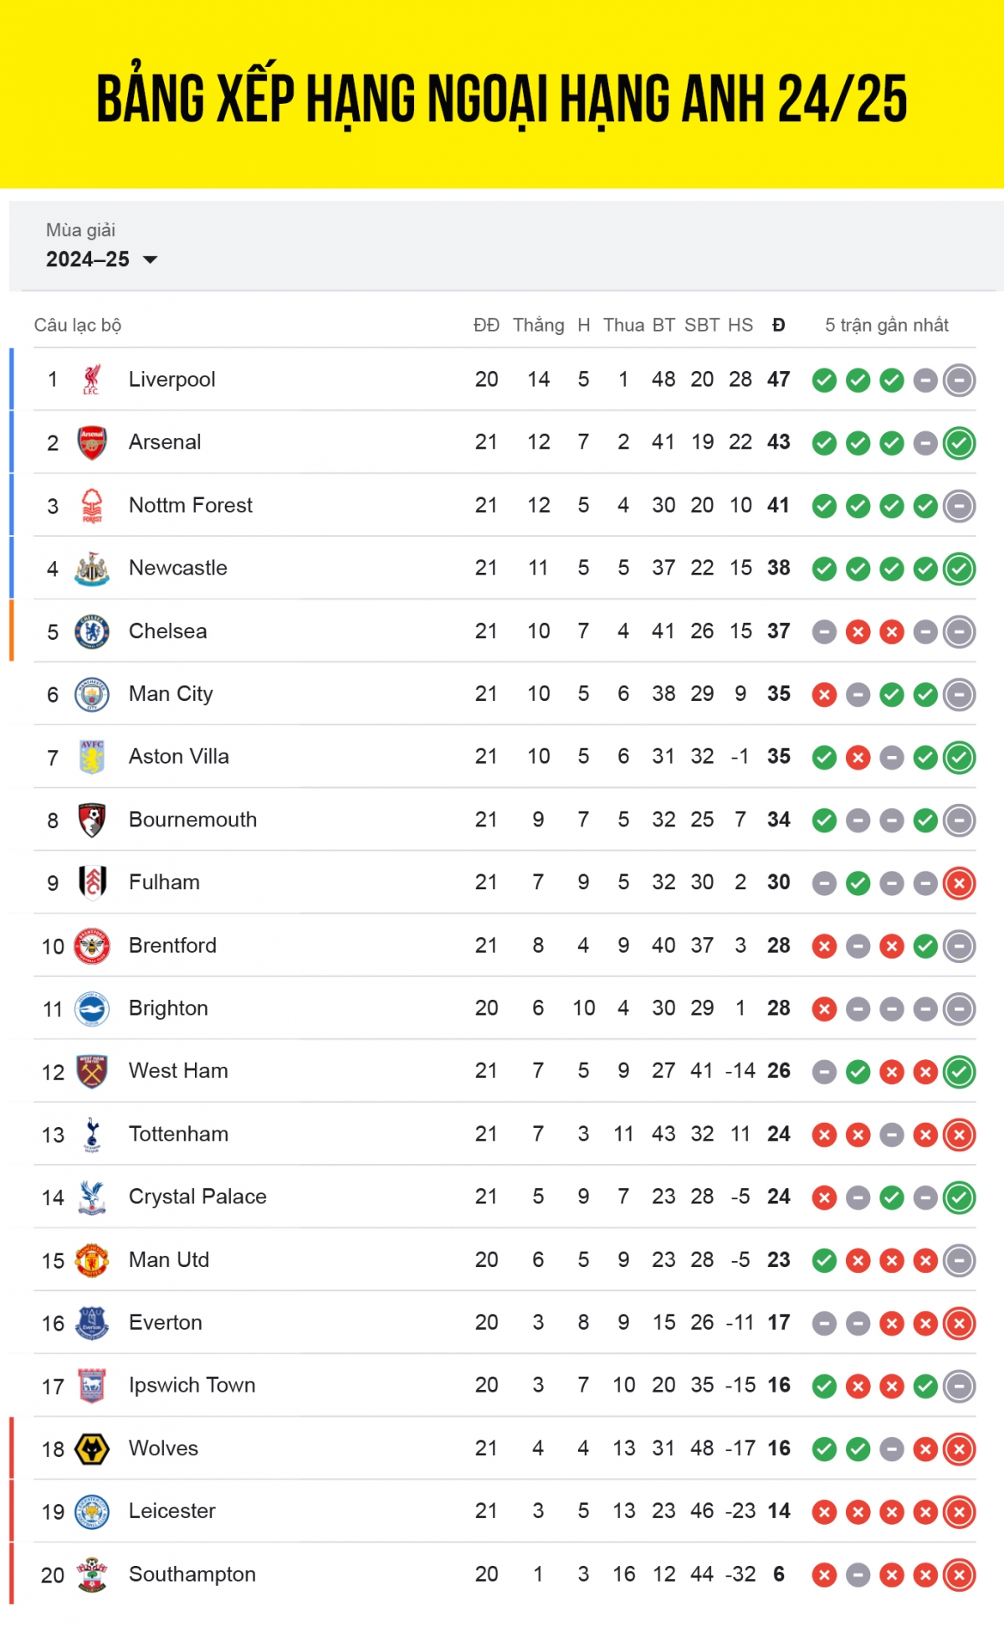Click the Brentford bee badge
The height and width of the screenshot is (1627, 1004).
point(92,945)
